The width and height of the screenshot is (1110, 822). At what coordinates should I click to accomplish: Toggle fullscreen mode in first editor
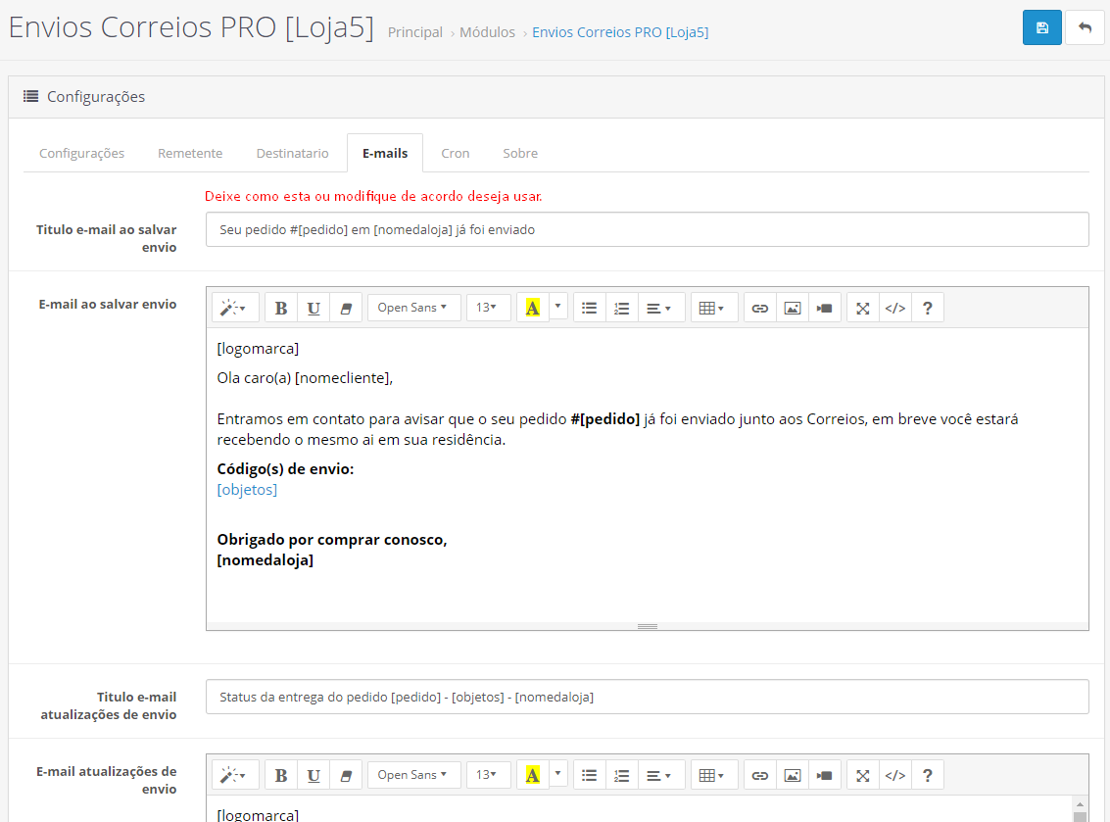coord(862,308)
